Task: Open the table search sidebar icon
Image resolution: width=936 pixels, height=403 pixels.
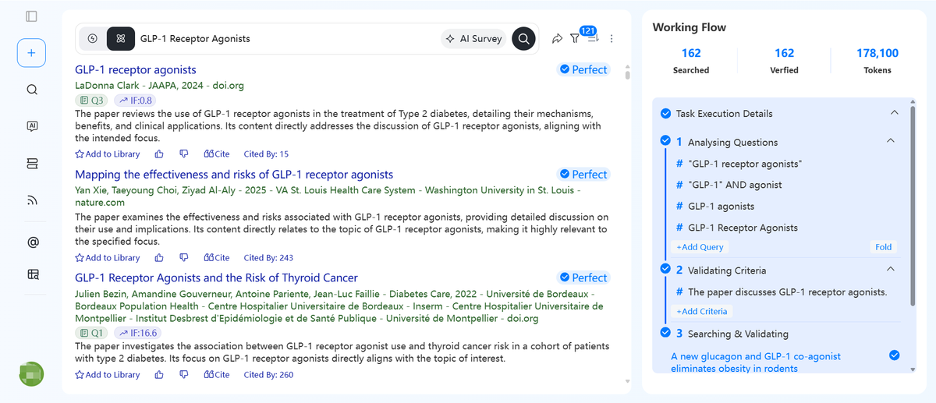Action: point(32,274)
